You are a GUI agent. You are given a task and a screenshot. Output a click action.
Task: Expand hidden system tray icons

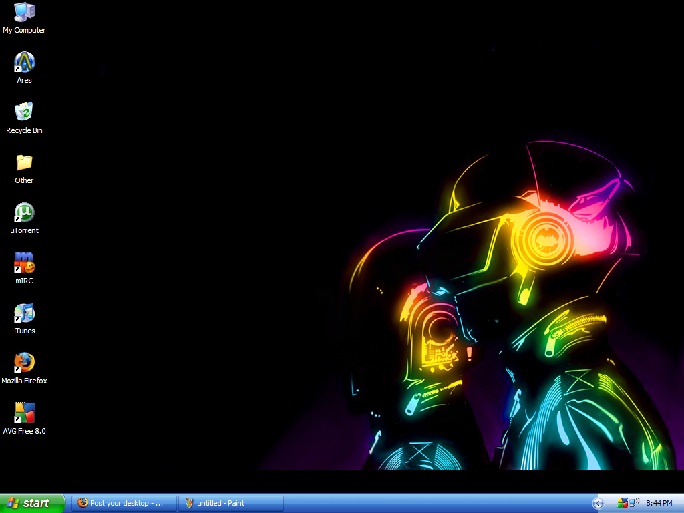[598, 504]
